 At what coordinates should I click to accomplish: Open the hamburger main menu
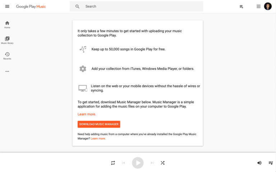(x=7, y=6)
